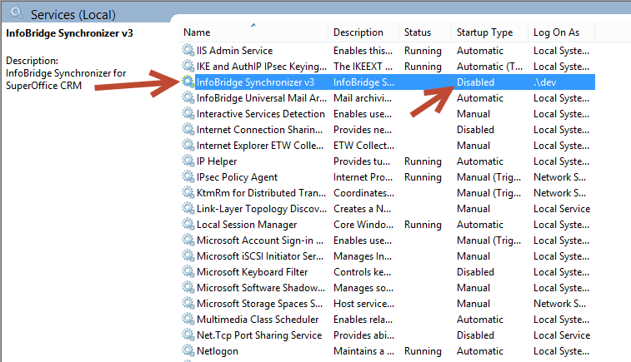Screen dimensions: 631x362
Task: Select Net.Tcp Port Sharing Service entry
Action: [387, 335]
